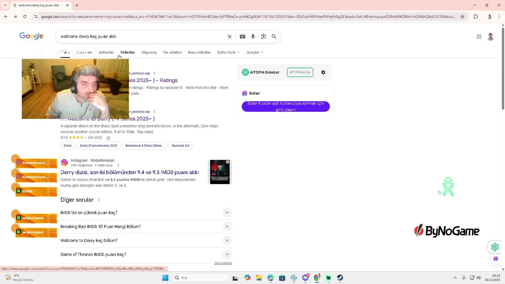Image resolution: width=505 pixels, height=284 pixels.
Task: Click the Instagram result favicon
Action: [64, 163]
